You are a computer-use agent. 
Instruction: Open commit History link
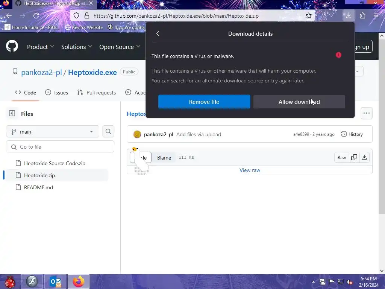352,134
